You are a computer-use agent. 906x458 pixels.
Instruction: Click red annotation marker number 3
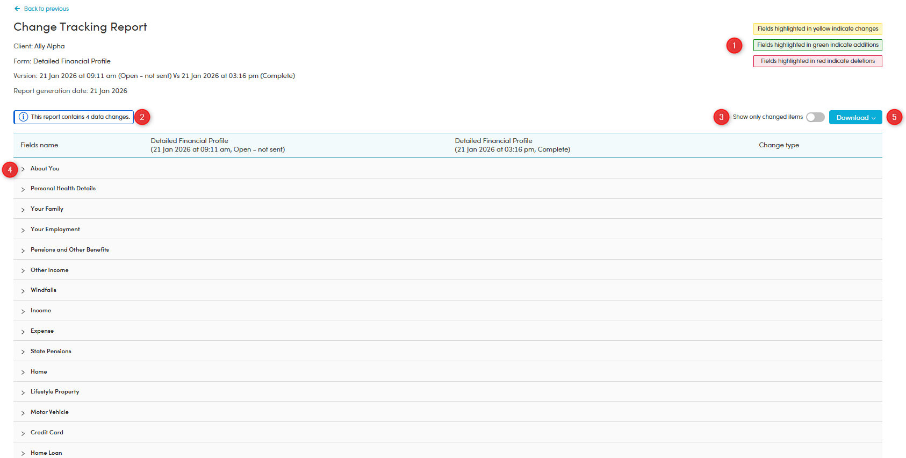pos(721,117)
